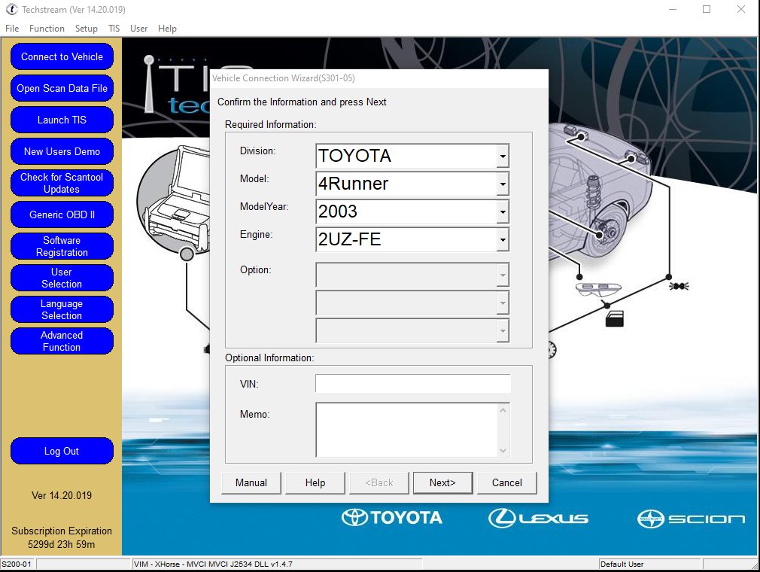Close the Techstream window
This screenshot has height=572, width=760.
click(x=741, y=9)
